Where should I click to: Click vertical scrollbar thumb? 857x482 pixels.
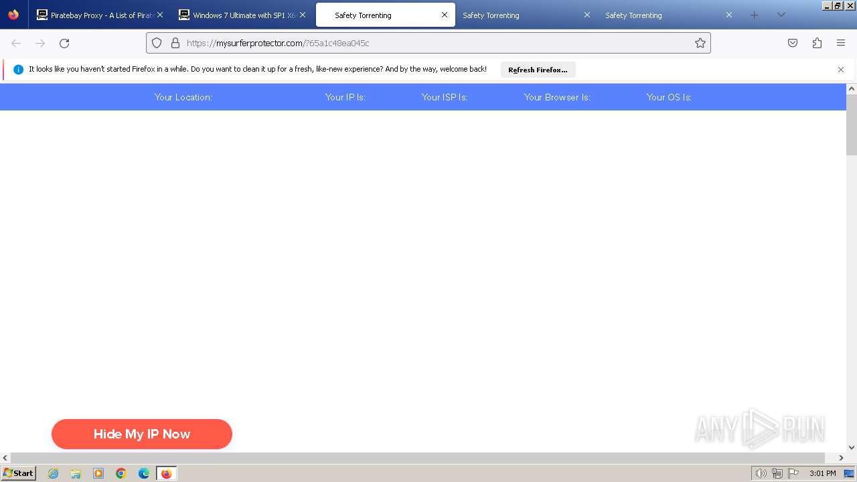852,125
